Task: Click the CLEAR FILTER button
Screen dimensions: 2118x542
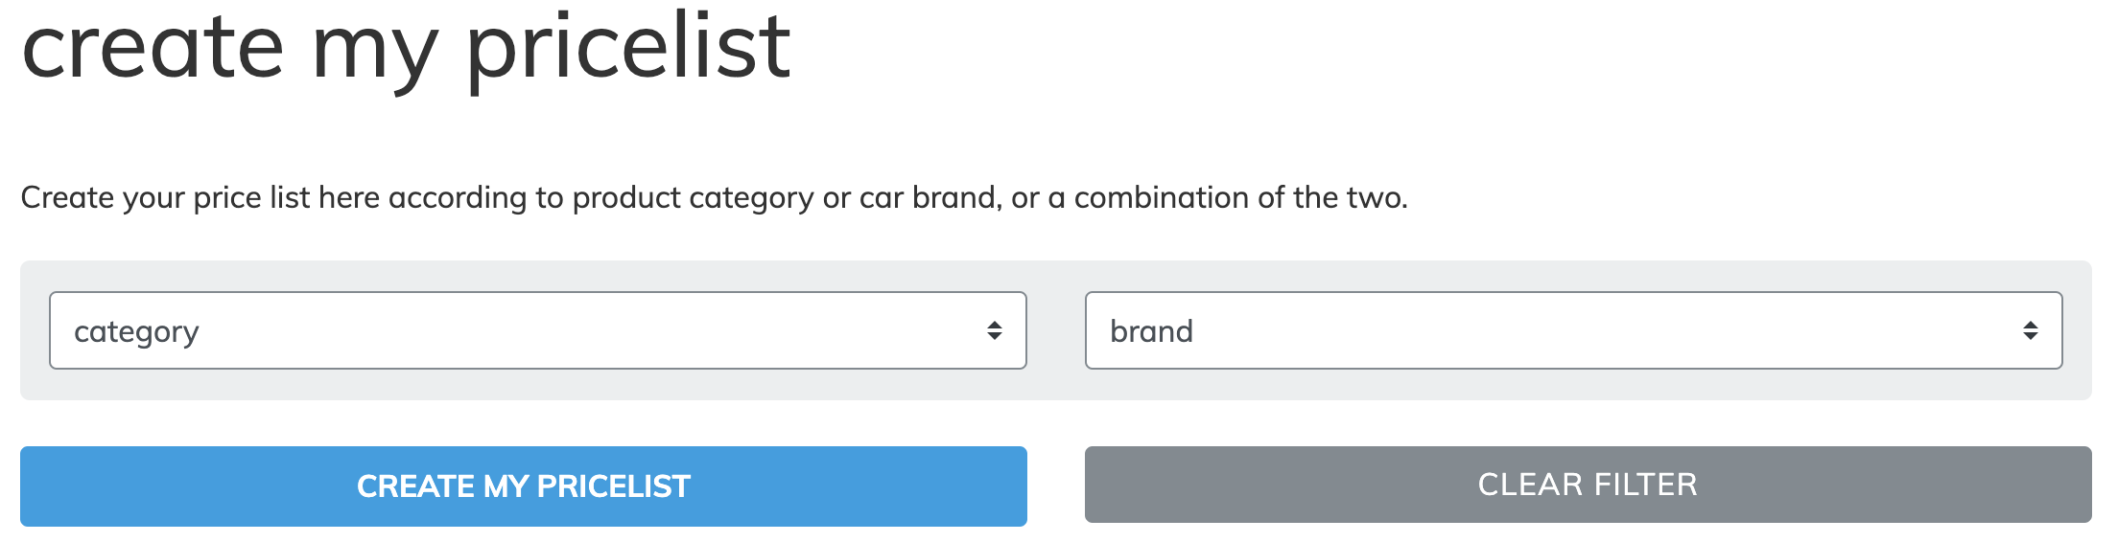Action: point(1588,485)
